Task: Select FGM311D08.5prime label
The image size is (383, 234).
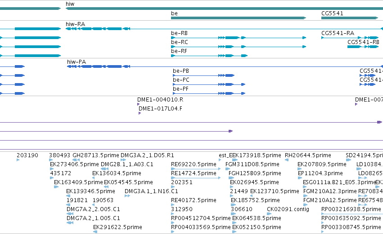Action: pos(252,164)
